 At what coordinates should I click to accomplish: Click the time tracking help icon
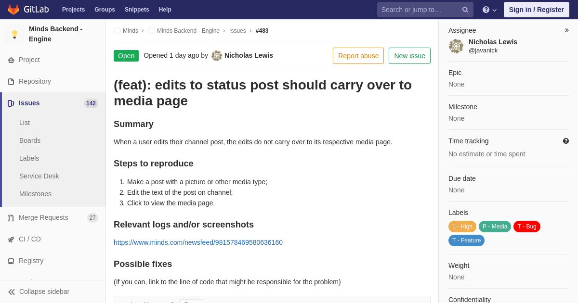coord(566,141)
